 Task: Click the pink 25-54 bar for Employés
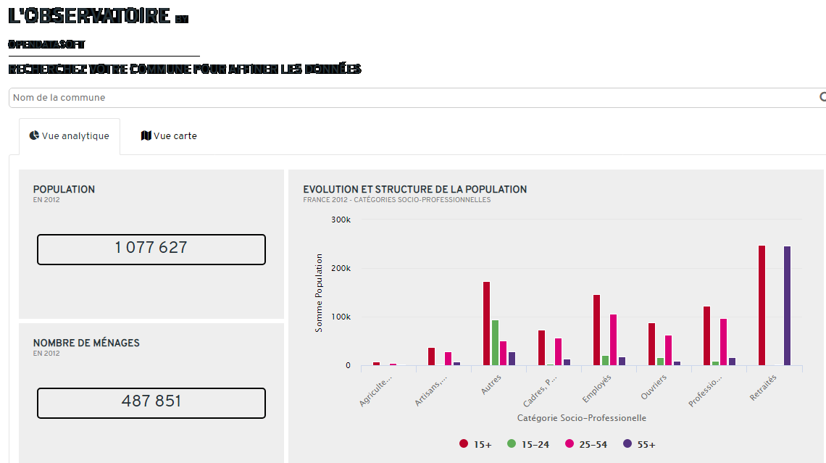(x=613, y=340)
